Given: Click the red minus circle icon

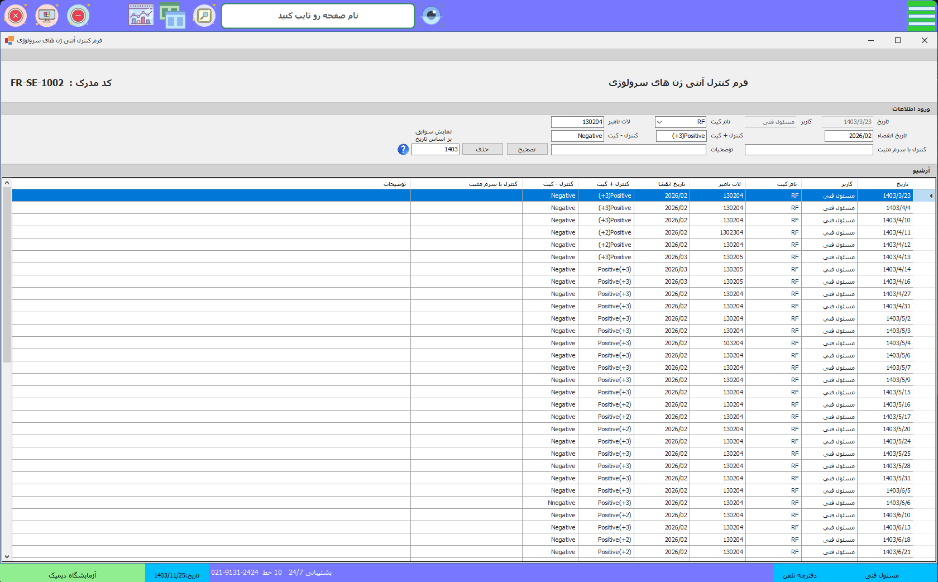Looking at the screenshot, I should point(78,16).
